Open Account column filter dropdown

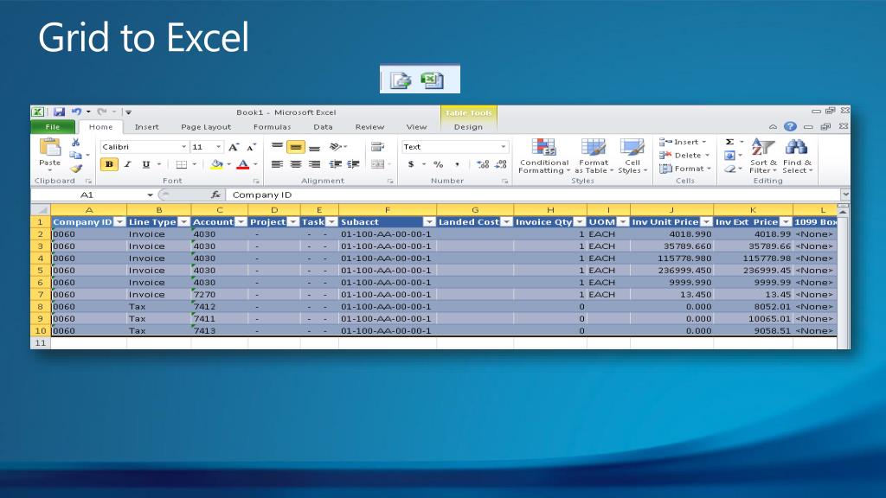(241, 222)
